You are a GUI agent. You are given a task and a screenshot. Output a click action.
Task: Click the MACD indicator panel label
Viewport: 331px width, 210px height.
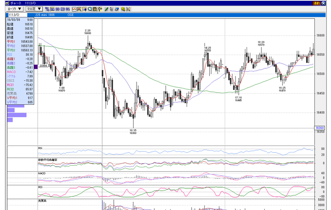click(x=42, y=173)
